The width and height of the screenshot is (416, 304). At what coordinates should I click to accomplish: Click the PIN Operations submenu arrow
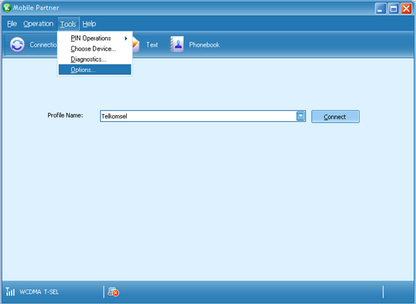(x=126, y=38)
